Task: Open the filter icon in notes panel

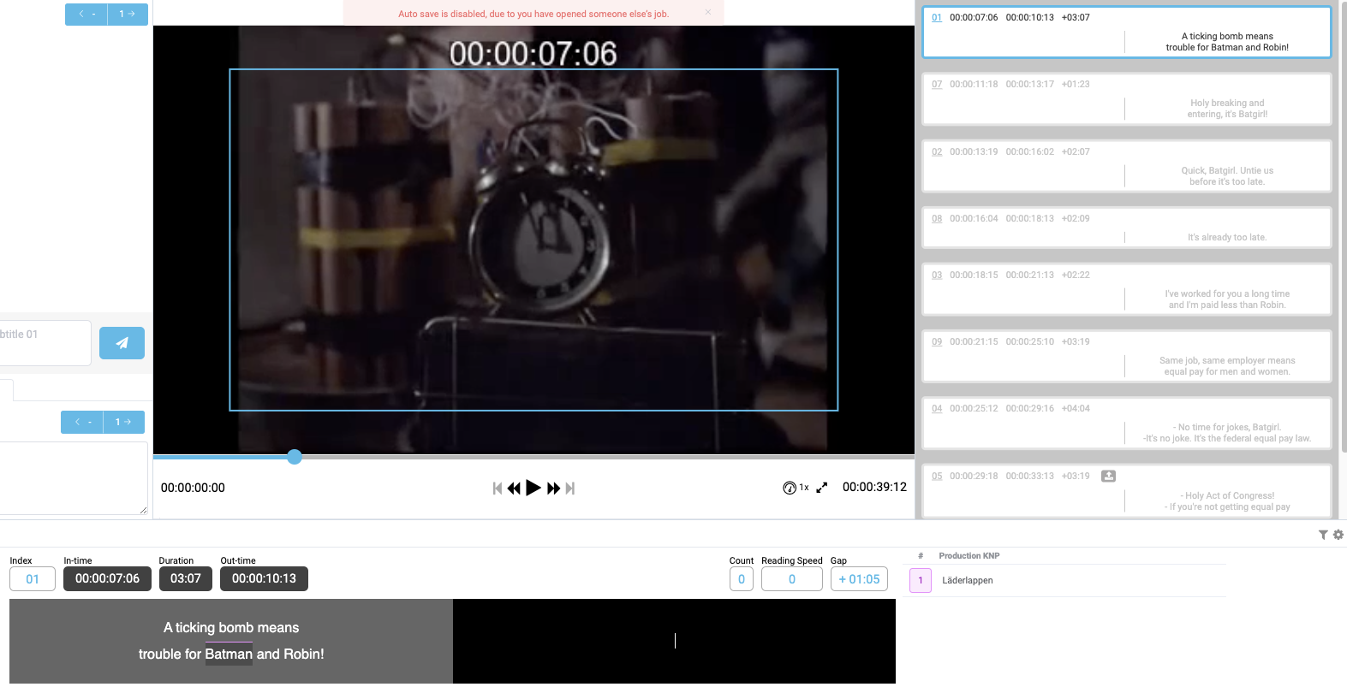Action: pos(1323,535)
